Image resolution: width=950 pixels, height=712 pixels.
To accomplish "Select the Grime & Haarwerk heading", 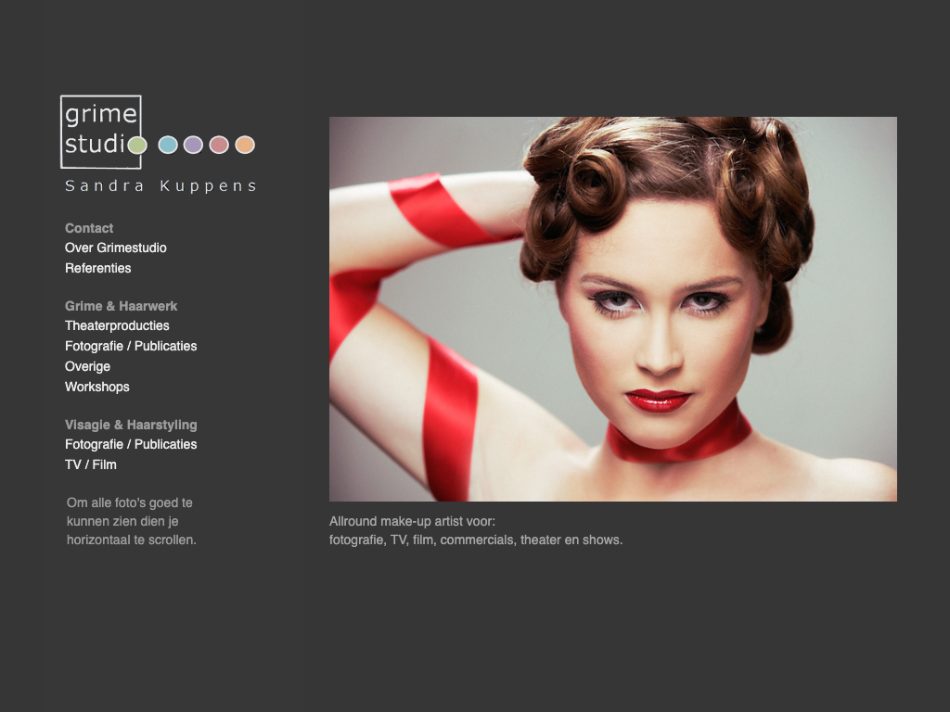I will click(121, 306).
